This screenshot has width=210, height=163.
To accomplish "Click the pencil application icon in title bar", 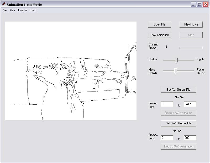I will 4,4.
